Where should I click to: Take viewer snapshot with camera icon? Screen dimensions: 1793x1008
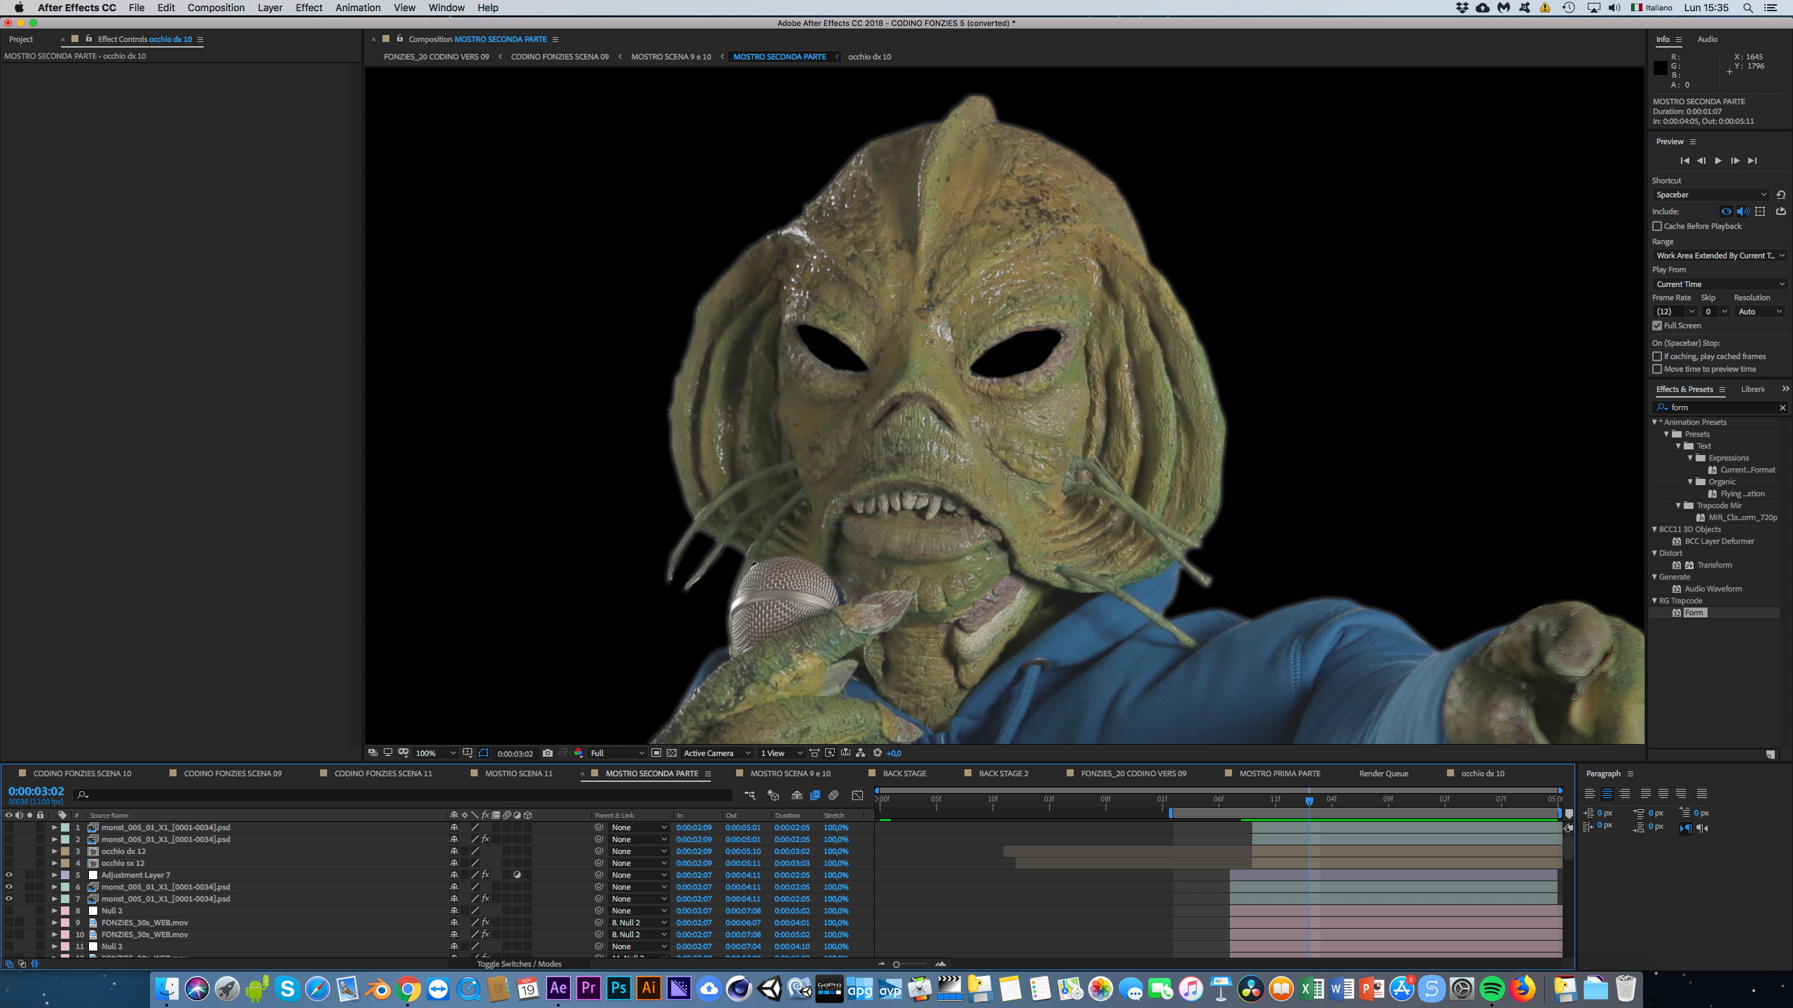tap(548, 753)
